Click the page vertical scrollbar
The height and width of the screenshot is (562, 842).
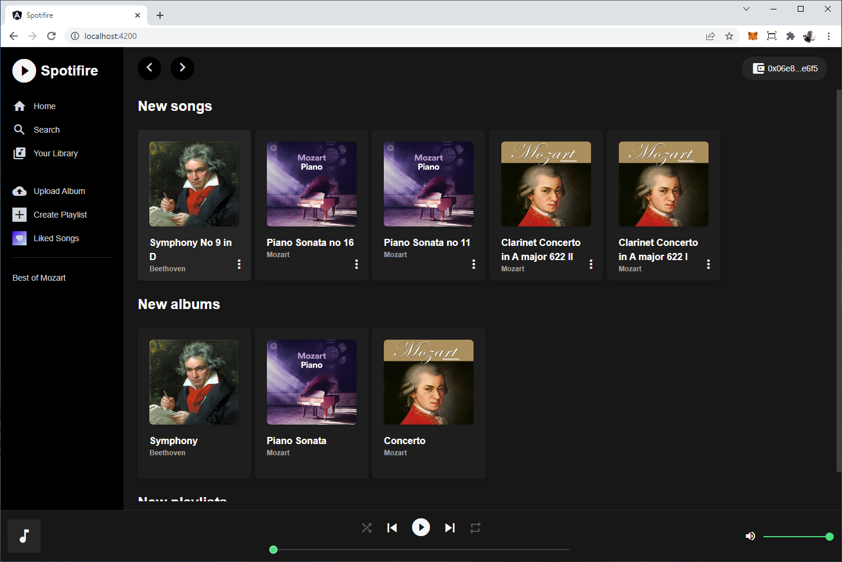point(838,280)
